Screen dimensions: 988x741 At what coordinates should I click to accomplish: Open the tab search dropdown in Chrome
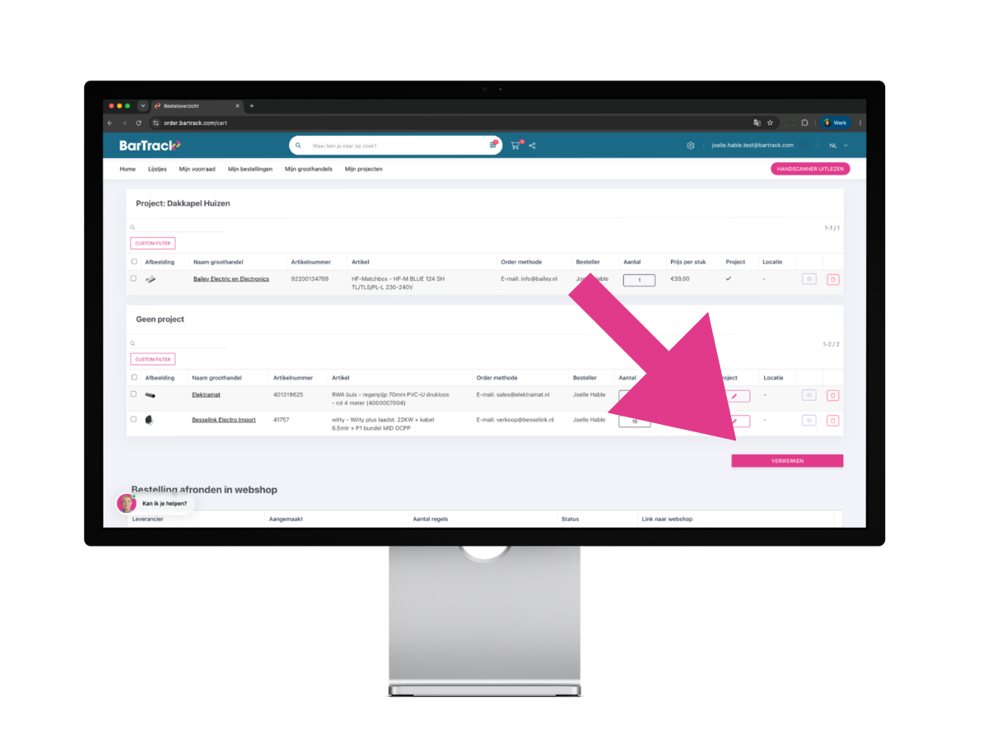coord(142,105)
